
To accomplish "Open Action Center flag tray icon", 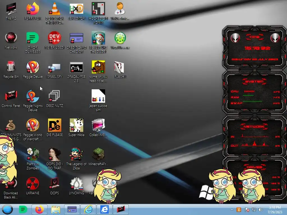I will point(247,210).
